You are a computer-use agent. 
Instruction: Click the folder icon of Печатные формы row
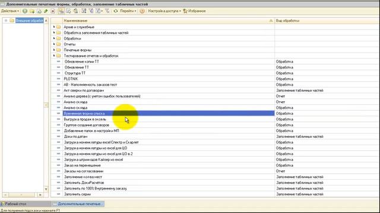pyautogui.click(x=58, y=50)
